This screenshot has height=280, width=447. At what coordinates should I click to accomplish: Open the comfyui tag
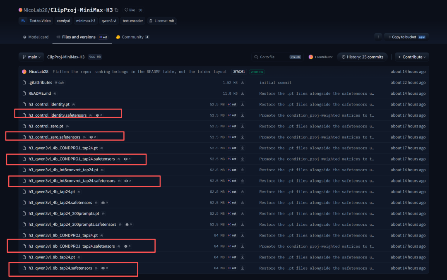pyautogui.click(x=63, y=21)
